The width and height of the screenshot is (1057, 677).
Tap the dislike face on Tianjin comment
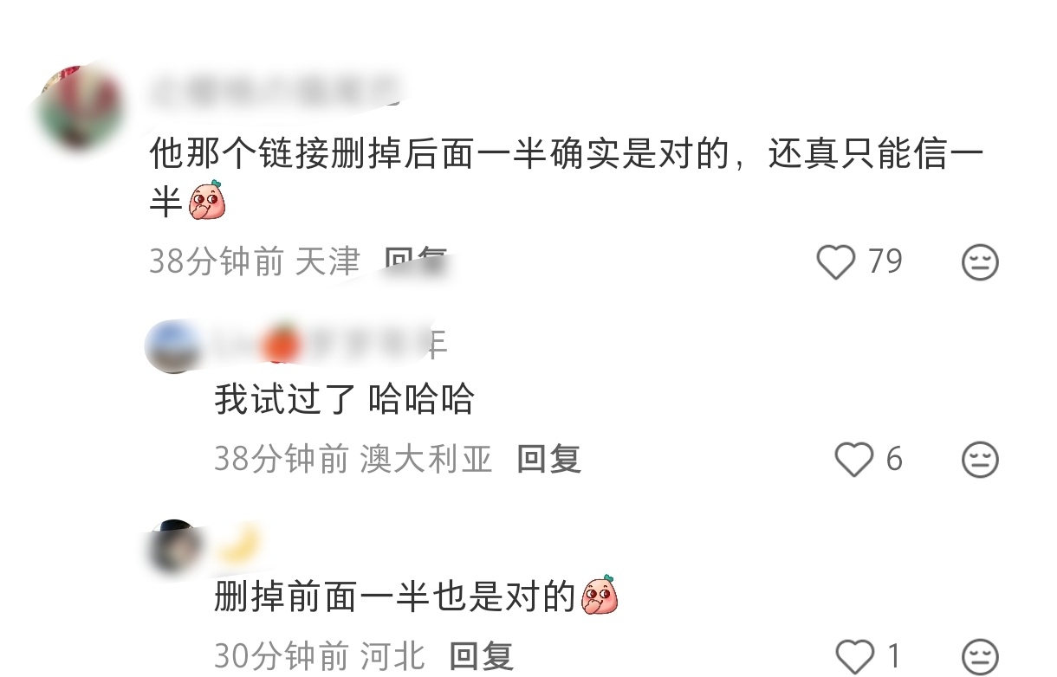[980, 262]
